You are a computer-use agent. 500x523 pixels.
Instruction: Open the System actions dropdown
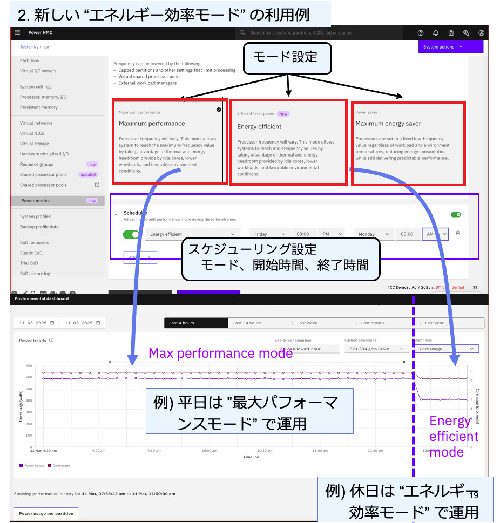pyautogui.click(x=450, y=47)
